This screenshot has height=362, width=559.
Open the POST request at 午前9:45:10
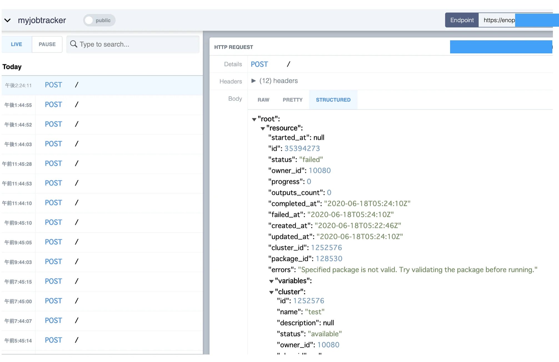click(x=102, y=222)
